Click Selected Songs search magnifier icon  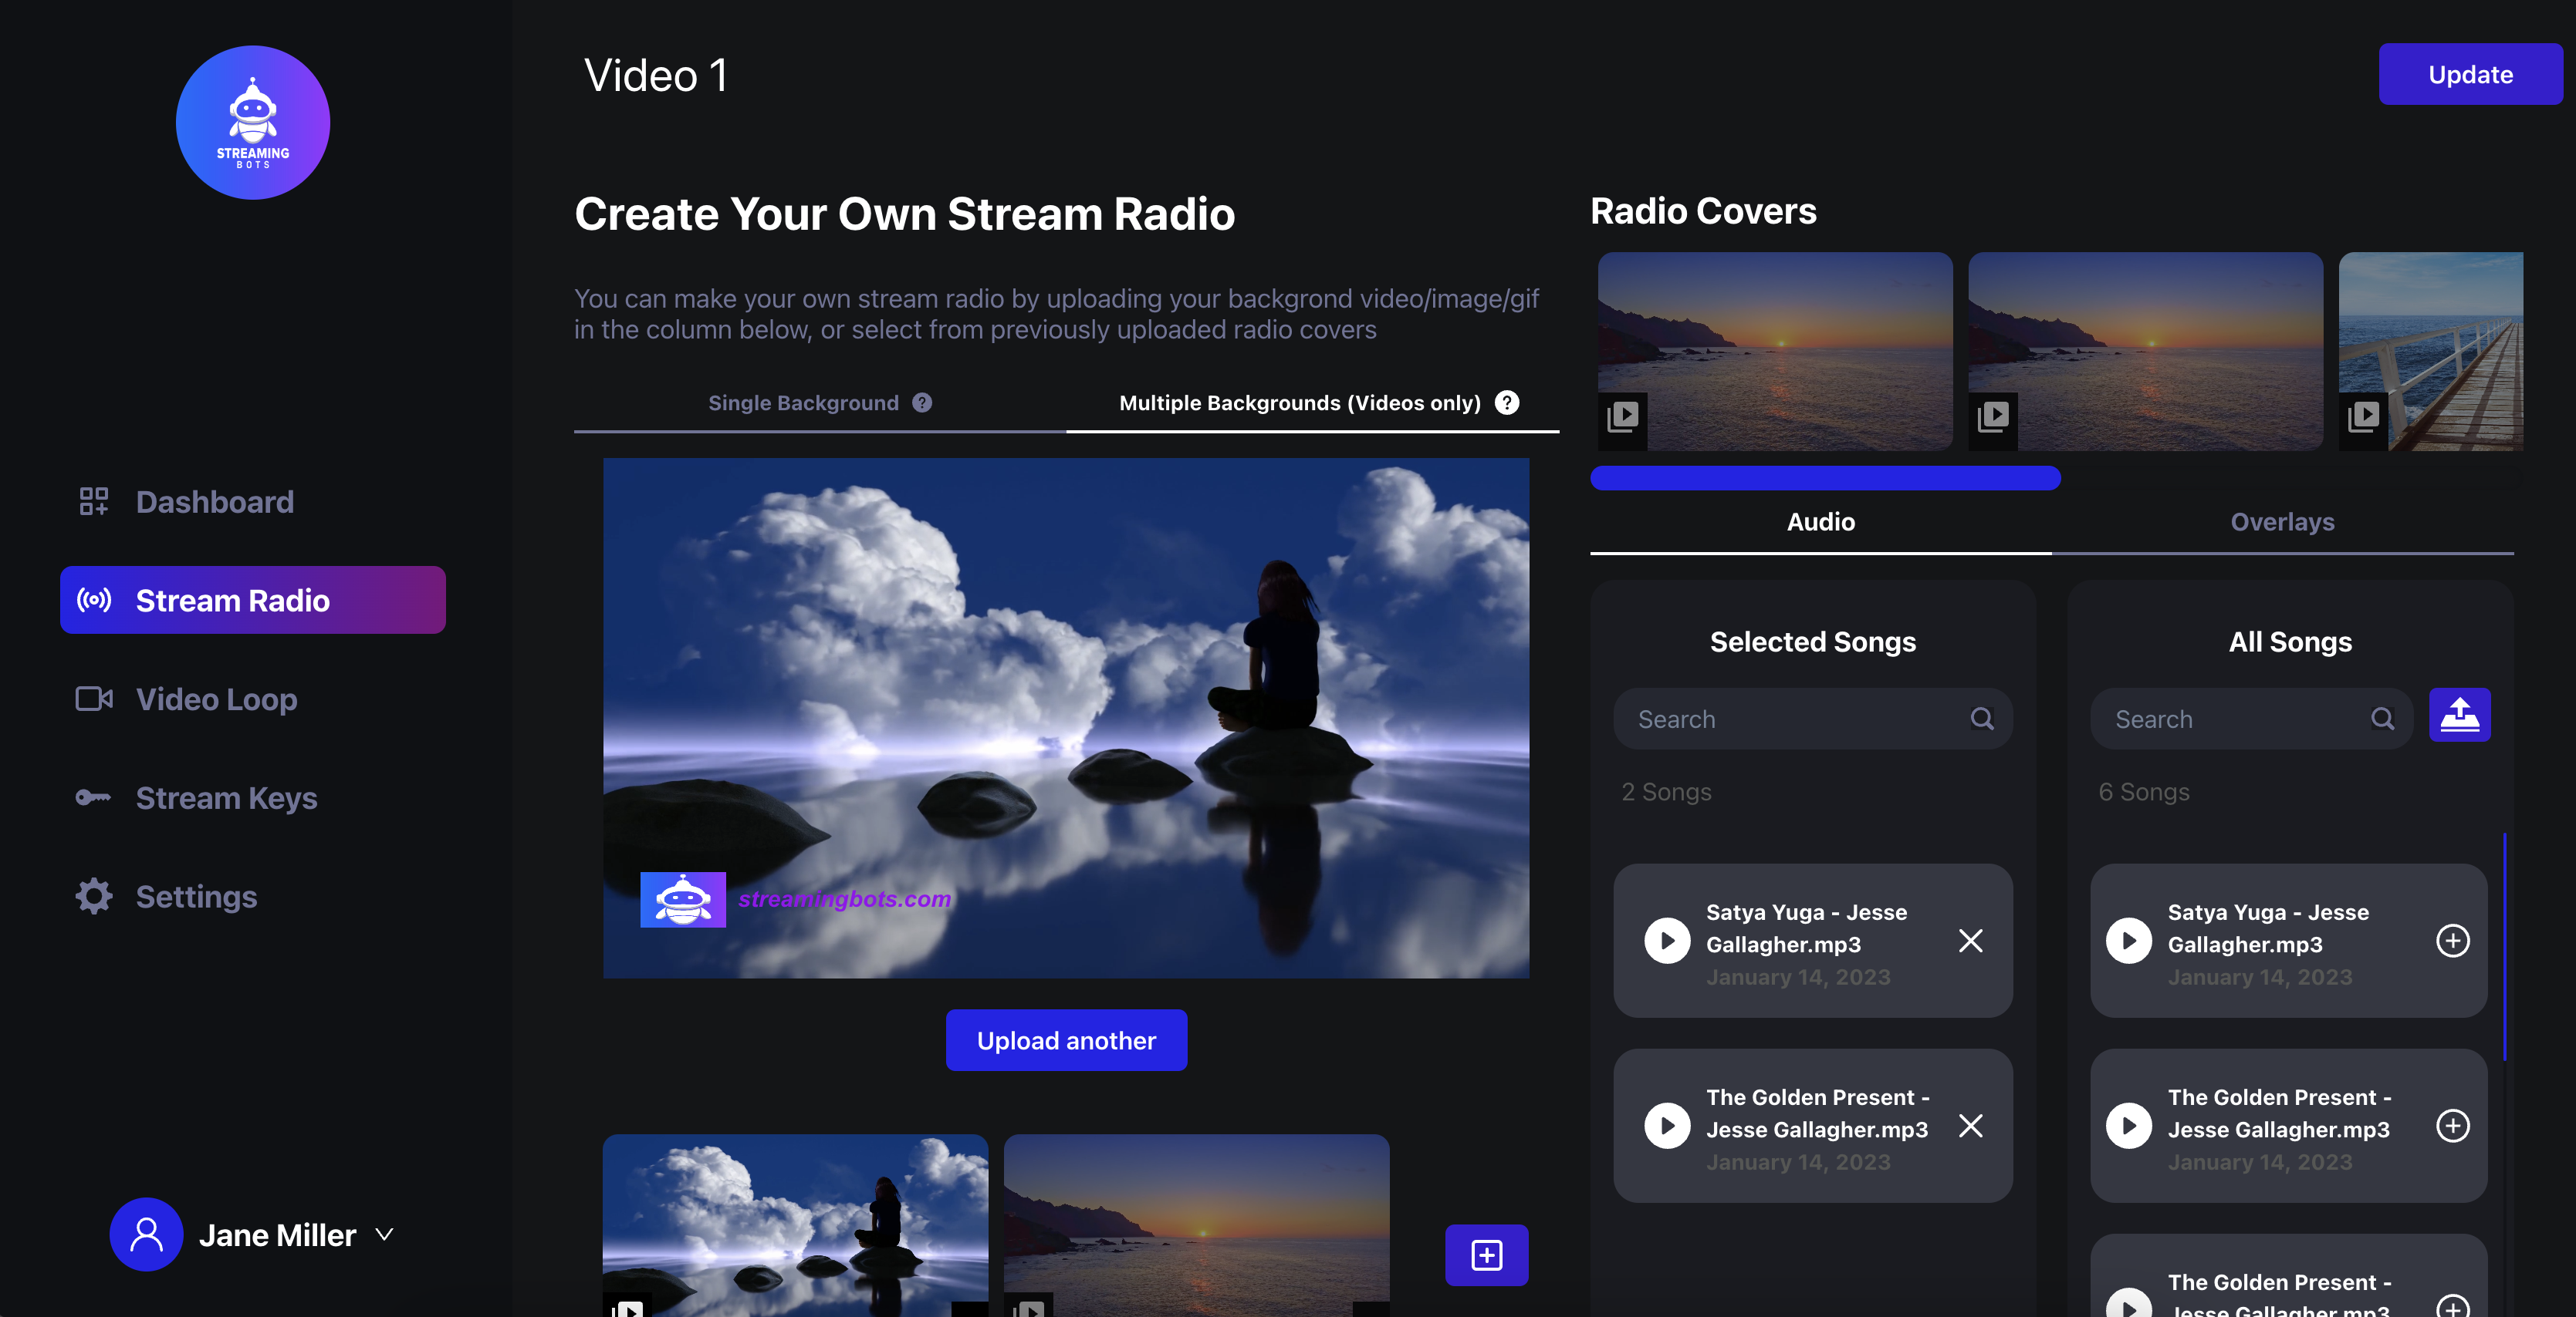tap(1981, 719)
